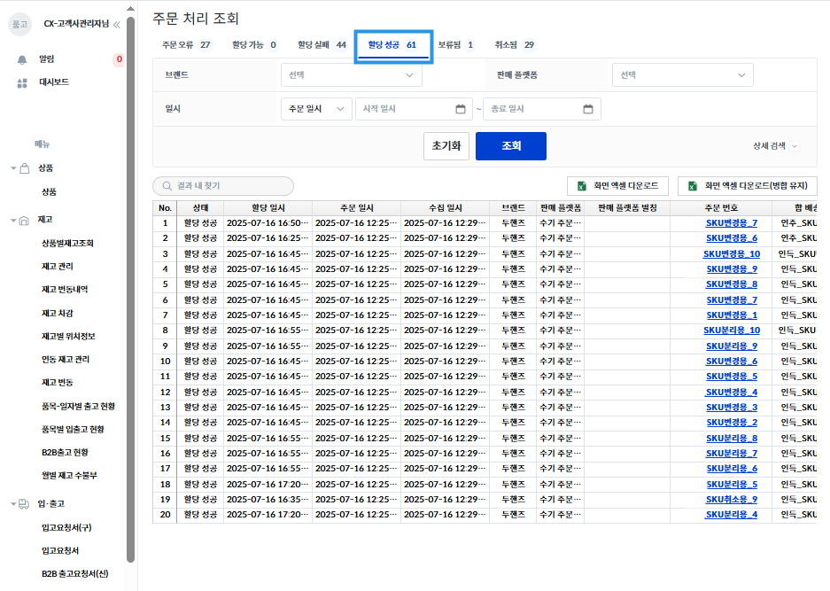Collapse the sidebar with double chevron icon

click(x=117, y=24)
